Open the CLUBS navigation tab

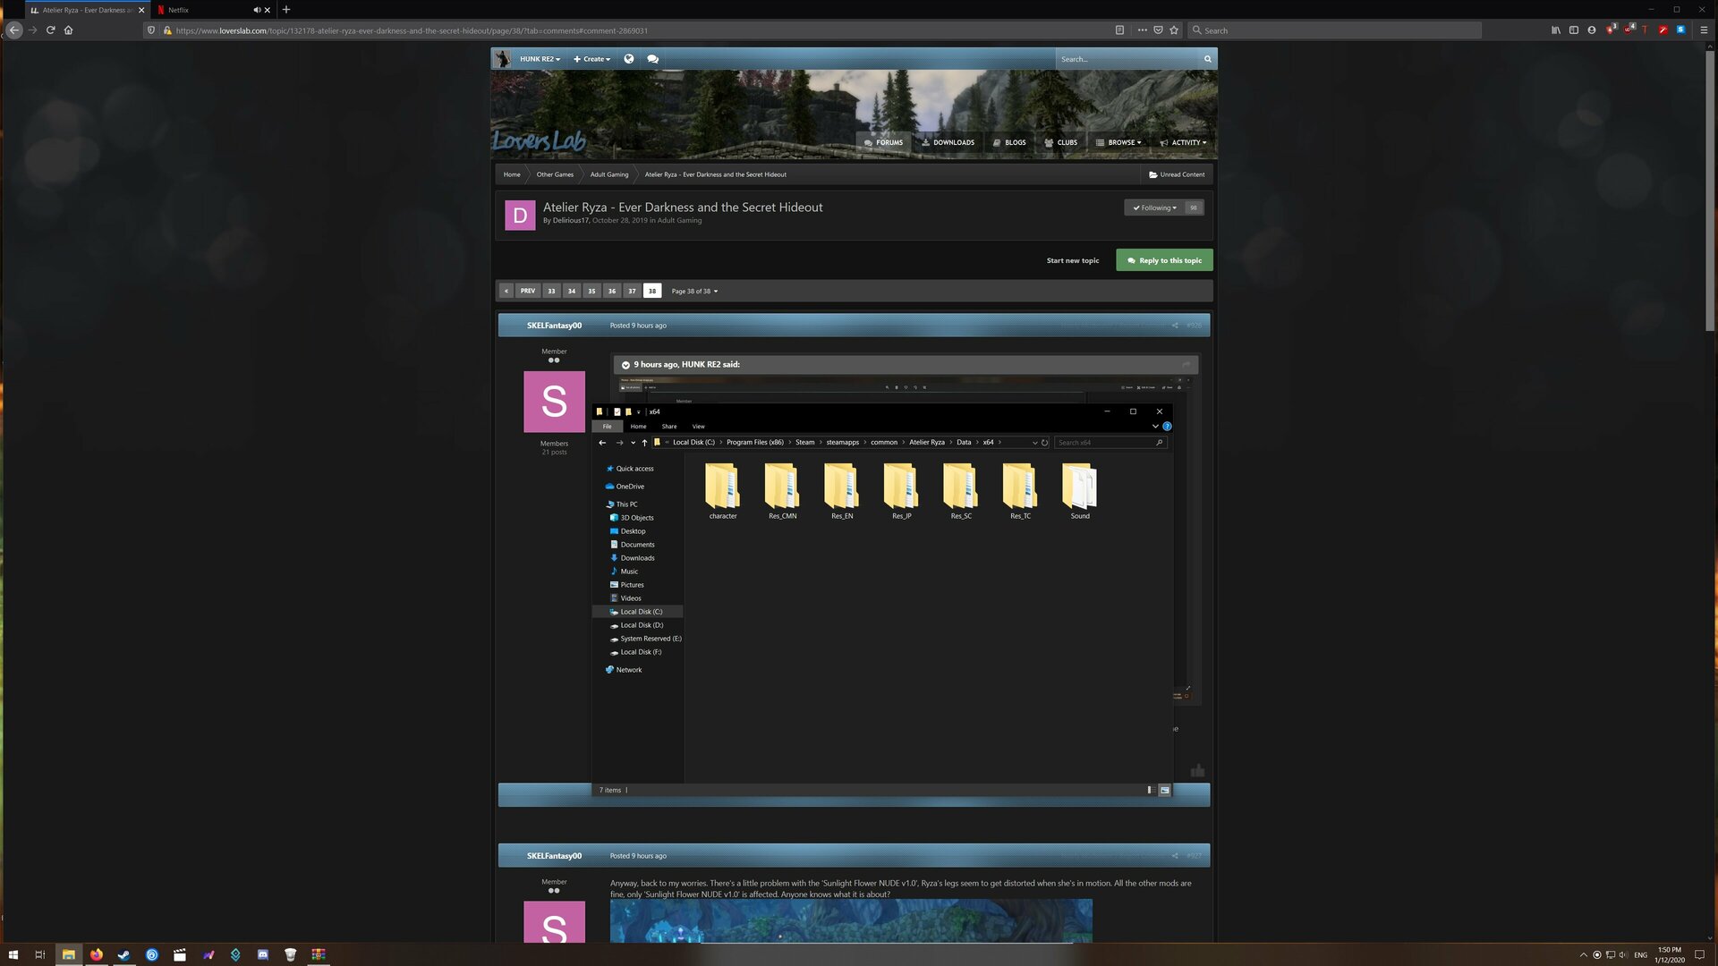[1061, 142]
